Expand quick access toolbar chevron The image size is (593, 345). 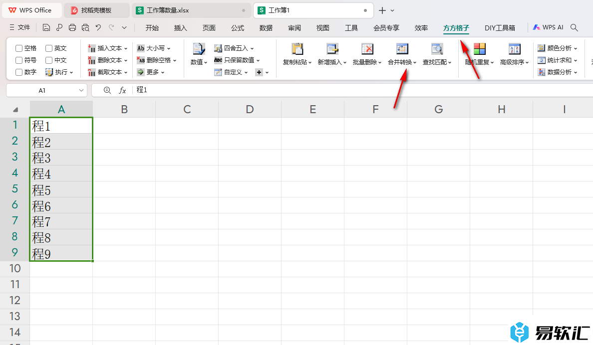click(x=124, y=27)
